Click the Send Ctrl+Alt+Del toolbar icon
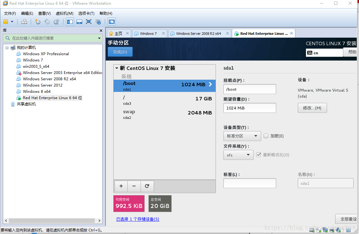 pyautogui.click(x=24, y=22)
